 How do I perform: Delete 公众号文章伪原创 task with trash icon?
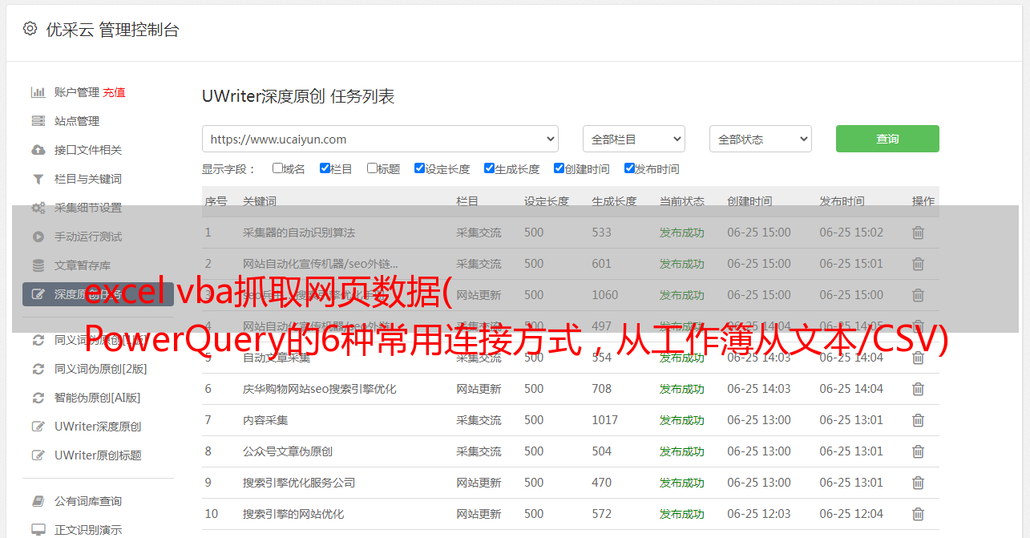(918, 451)
